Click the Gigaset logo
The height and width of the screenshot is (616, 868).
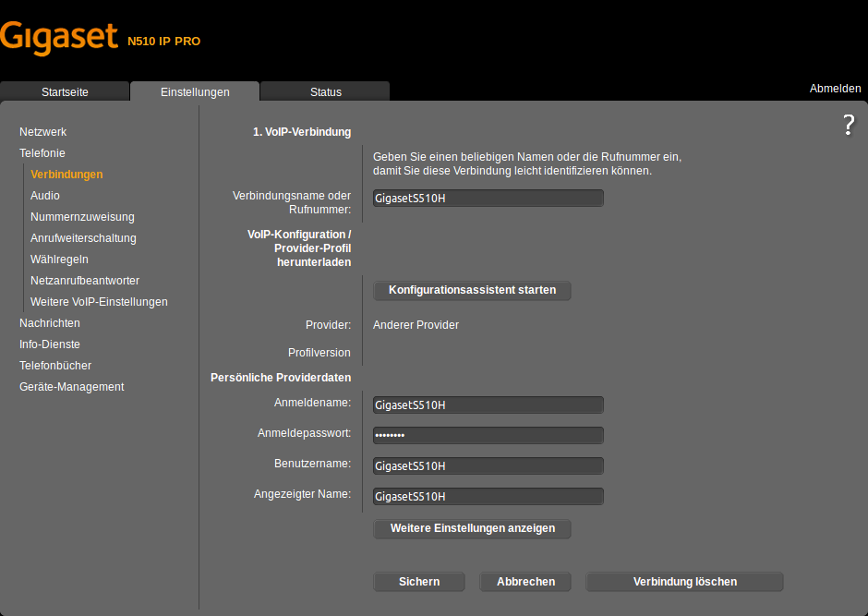coord(60,38)
